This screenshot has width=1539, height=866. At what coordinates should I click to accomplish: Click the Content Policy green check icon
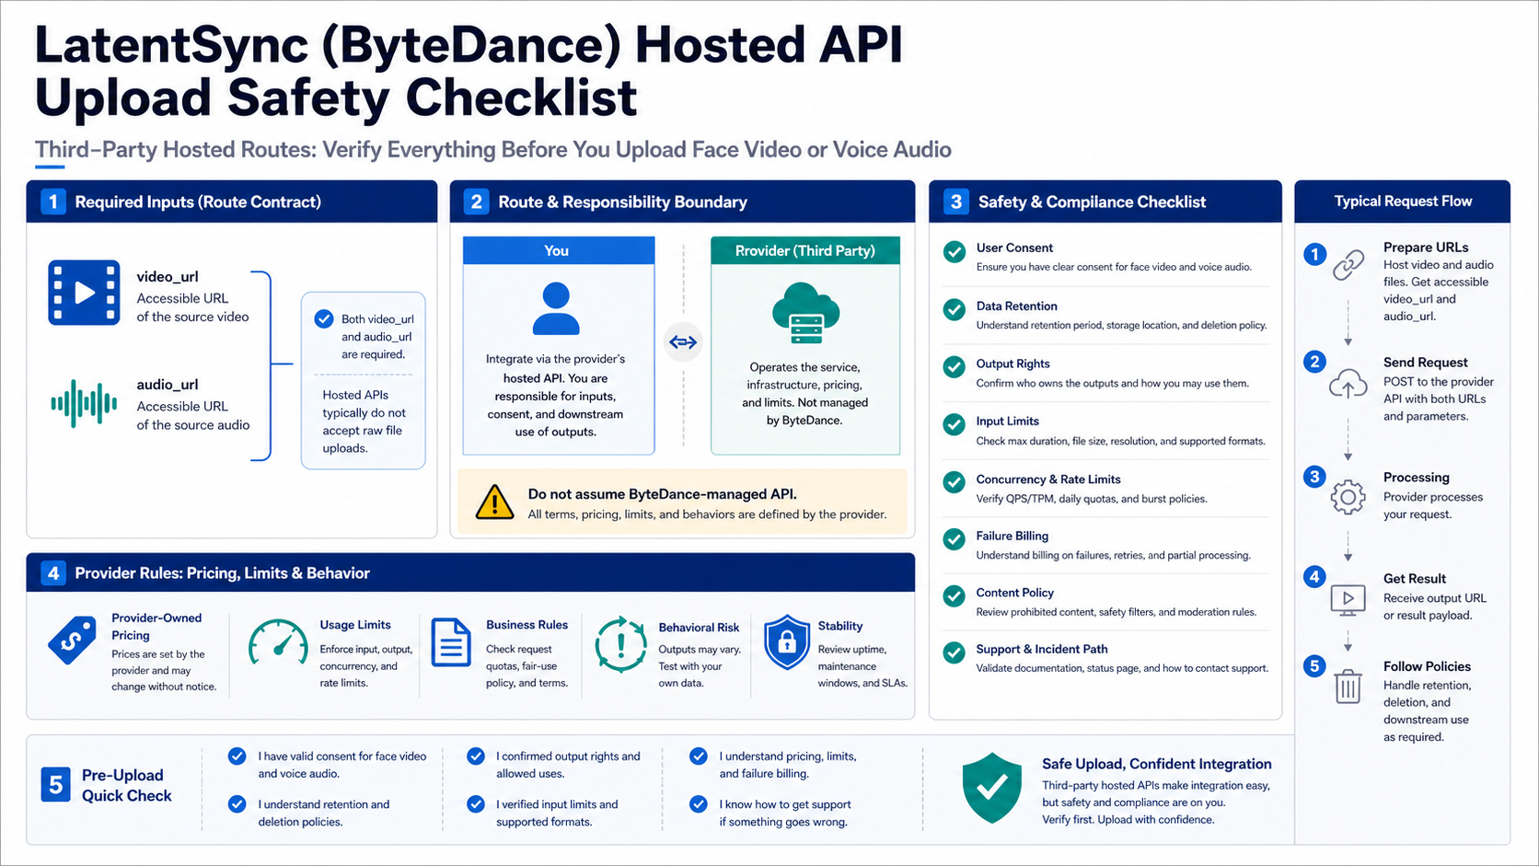tap(955, 596)
